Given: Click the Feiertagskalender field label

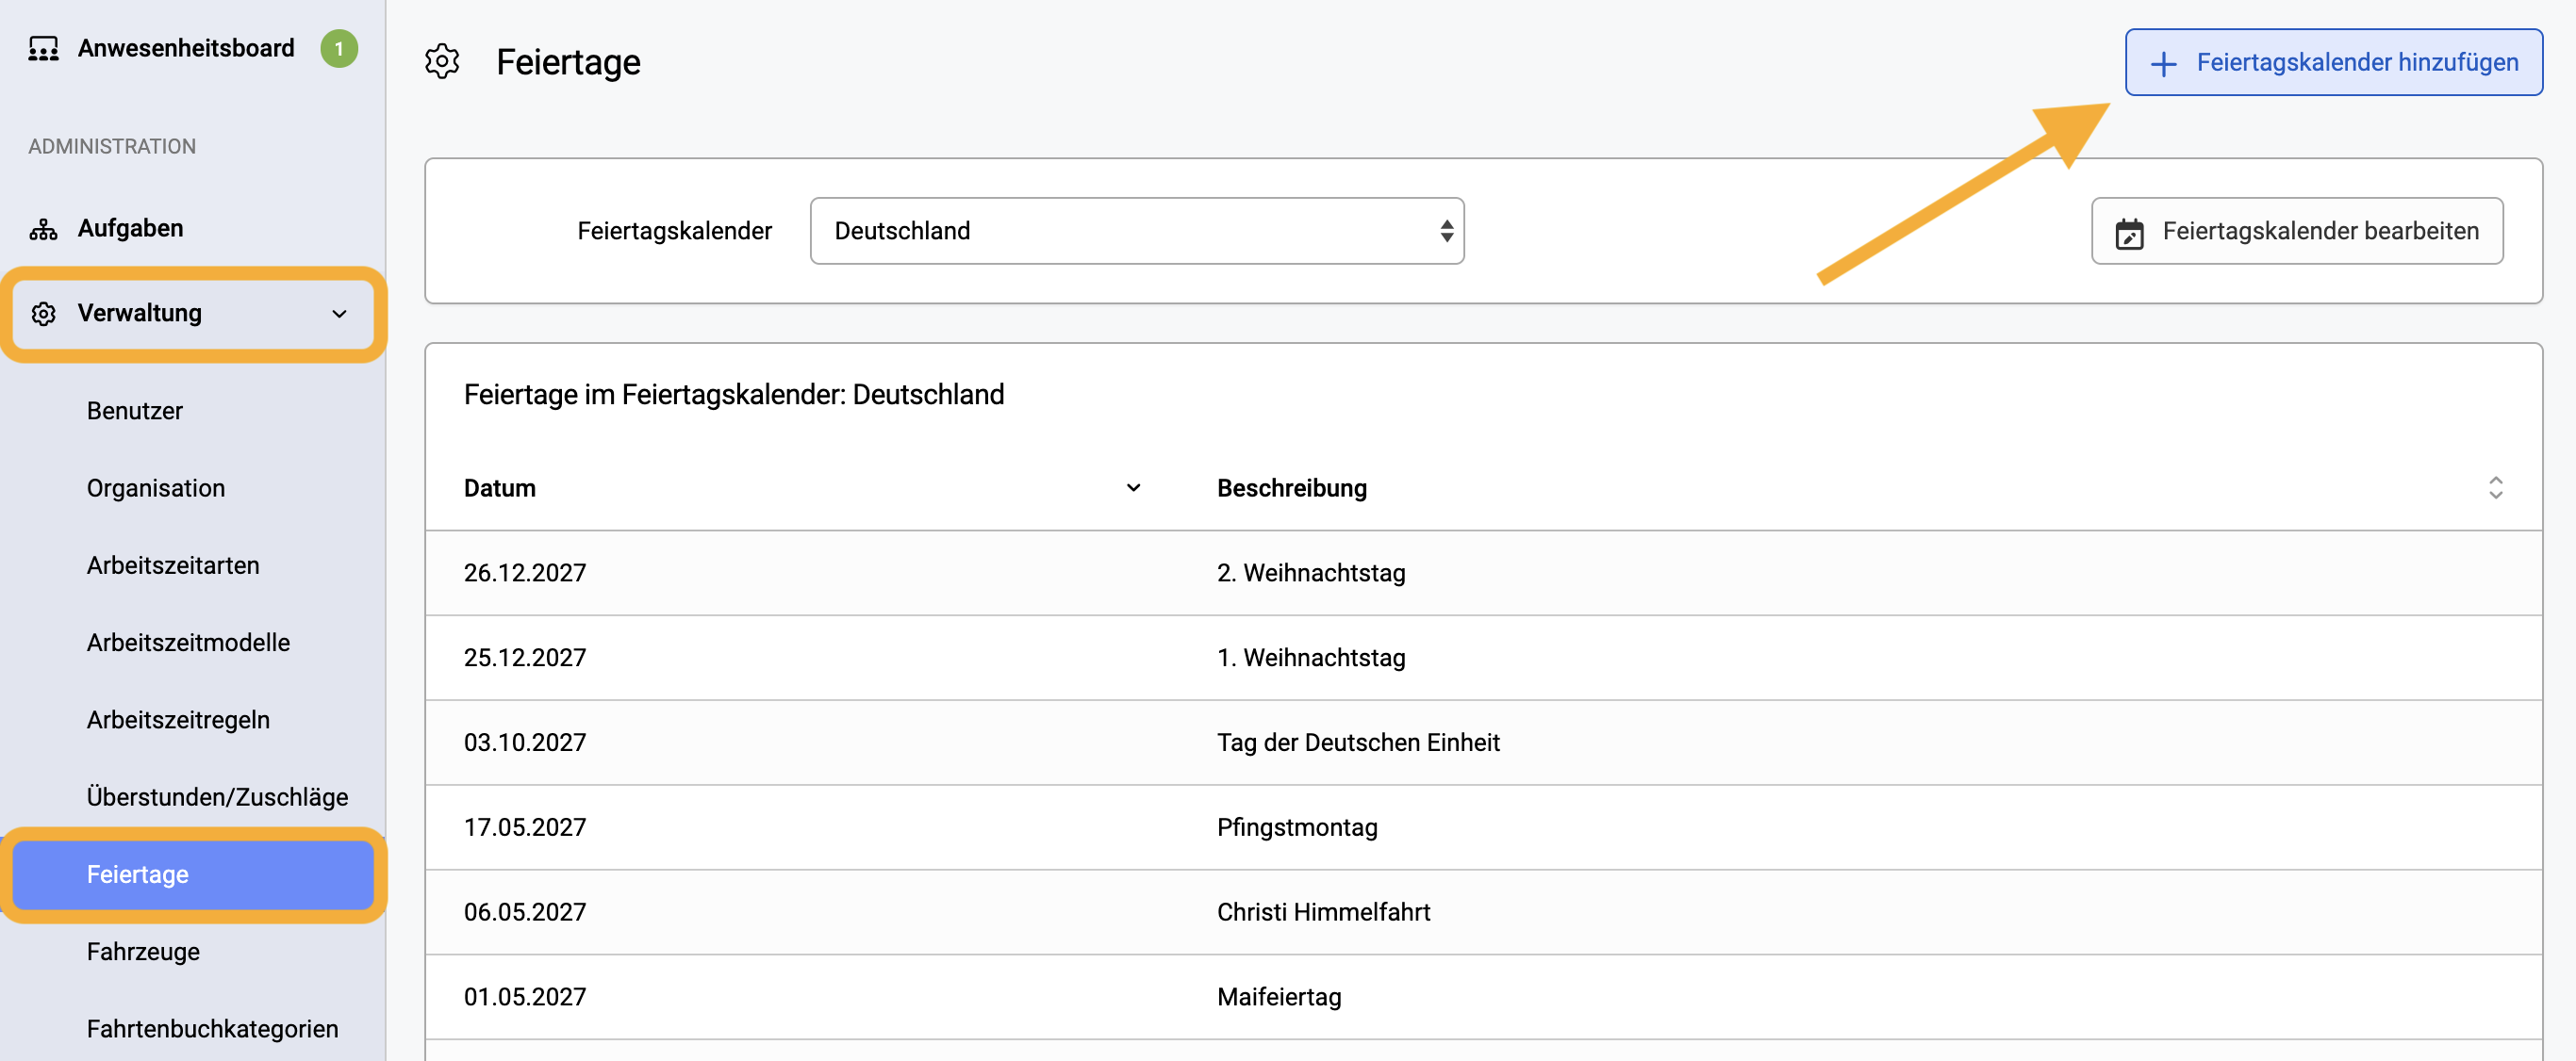Looking at the screenshot, I should [x=675, y=231].
